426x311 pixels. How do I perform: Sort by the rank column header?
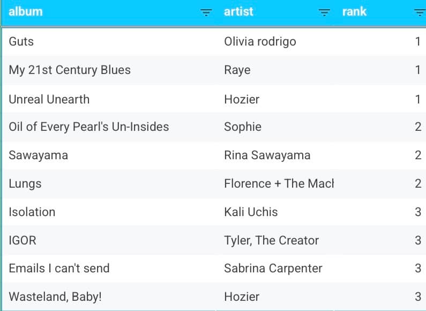[x=354, y=12]
